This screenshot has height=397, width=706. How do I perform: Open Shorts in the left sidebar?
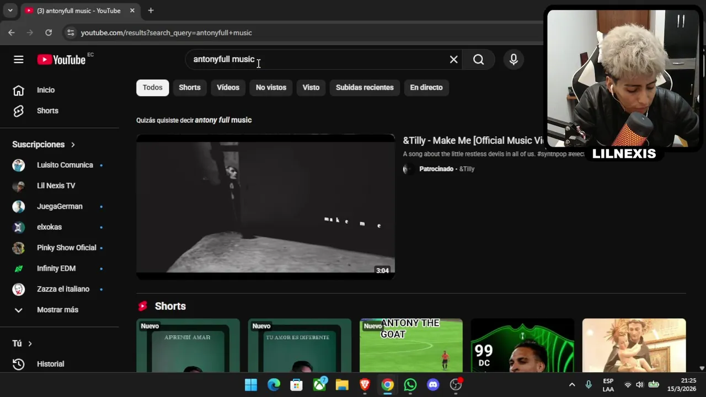[x=47, y=111]
